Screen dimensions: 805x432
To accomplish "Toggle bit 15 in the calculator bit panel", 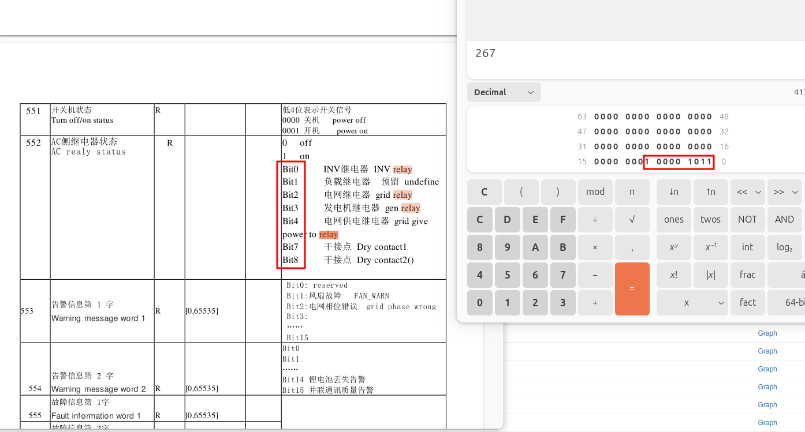I will 597,161.
